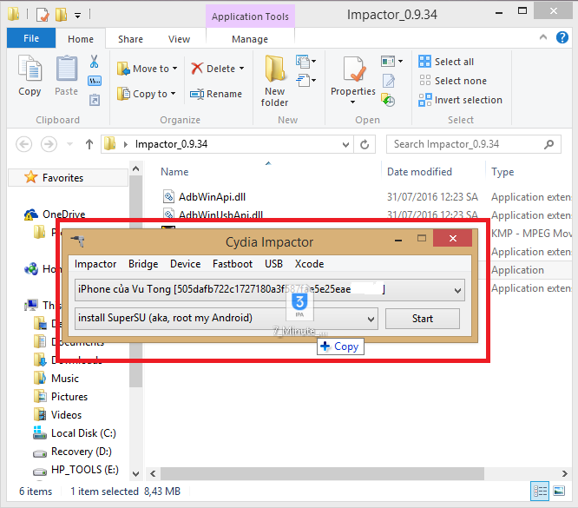The image size is (578, 508).
Task: Sort by the Type column header
Action: point(502,172)
